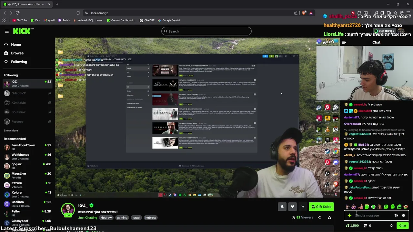Click the Gift Subs button

point(321,207)
